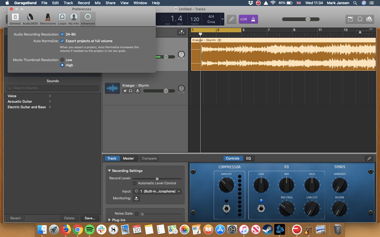This screenshot has height=237, width=380.
Task: Select High movie thumbnail resolution
Action: click(62, 65)
